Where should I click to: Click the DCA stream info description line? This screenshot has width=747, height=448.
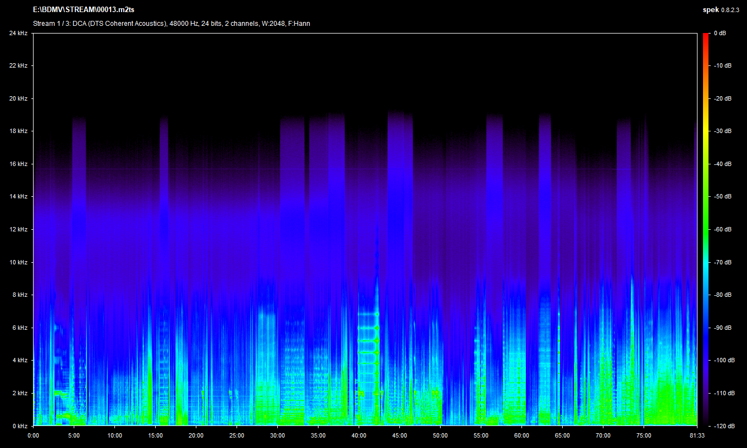[171, 24]
